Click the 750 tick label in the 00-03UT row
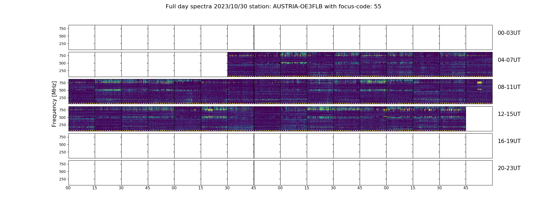Screen dimensions: 547x208 coord(62,29)
